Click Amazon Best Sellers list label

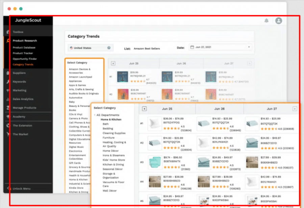[147, 49]
